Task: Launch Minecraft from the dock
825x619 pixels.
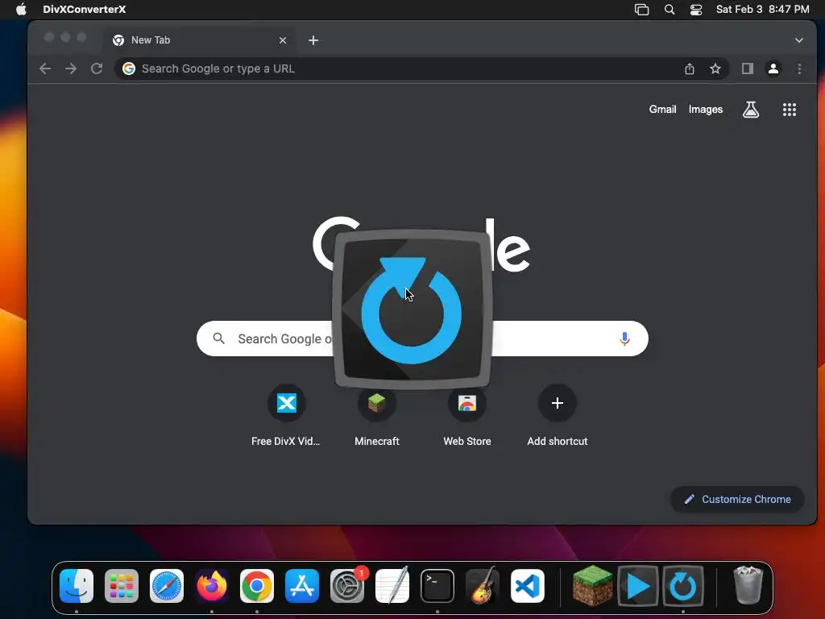Action: click(593, 586)
